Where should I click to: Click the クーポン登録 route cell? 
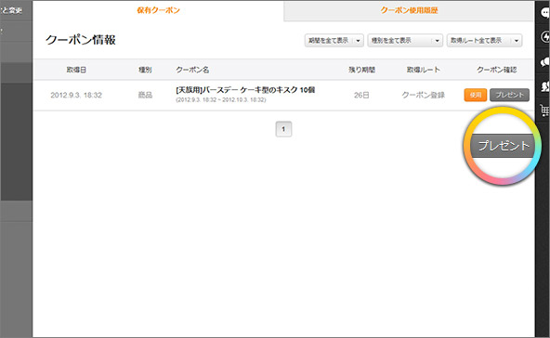point(423,95)
